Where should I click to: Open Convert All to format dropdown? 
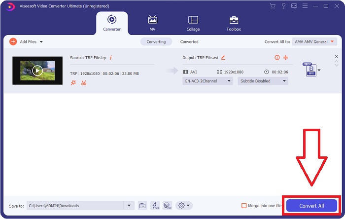pos(314,41)
